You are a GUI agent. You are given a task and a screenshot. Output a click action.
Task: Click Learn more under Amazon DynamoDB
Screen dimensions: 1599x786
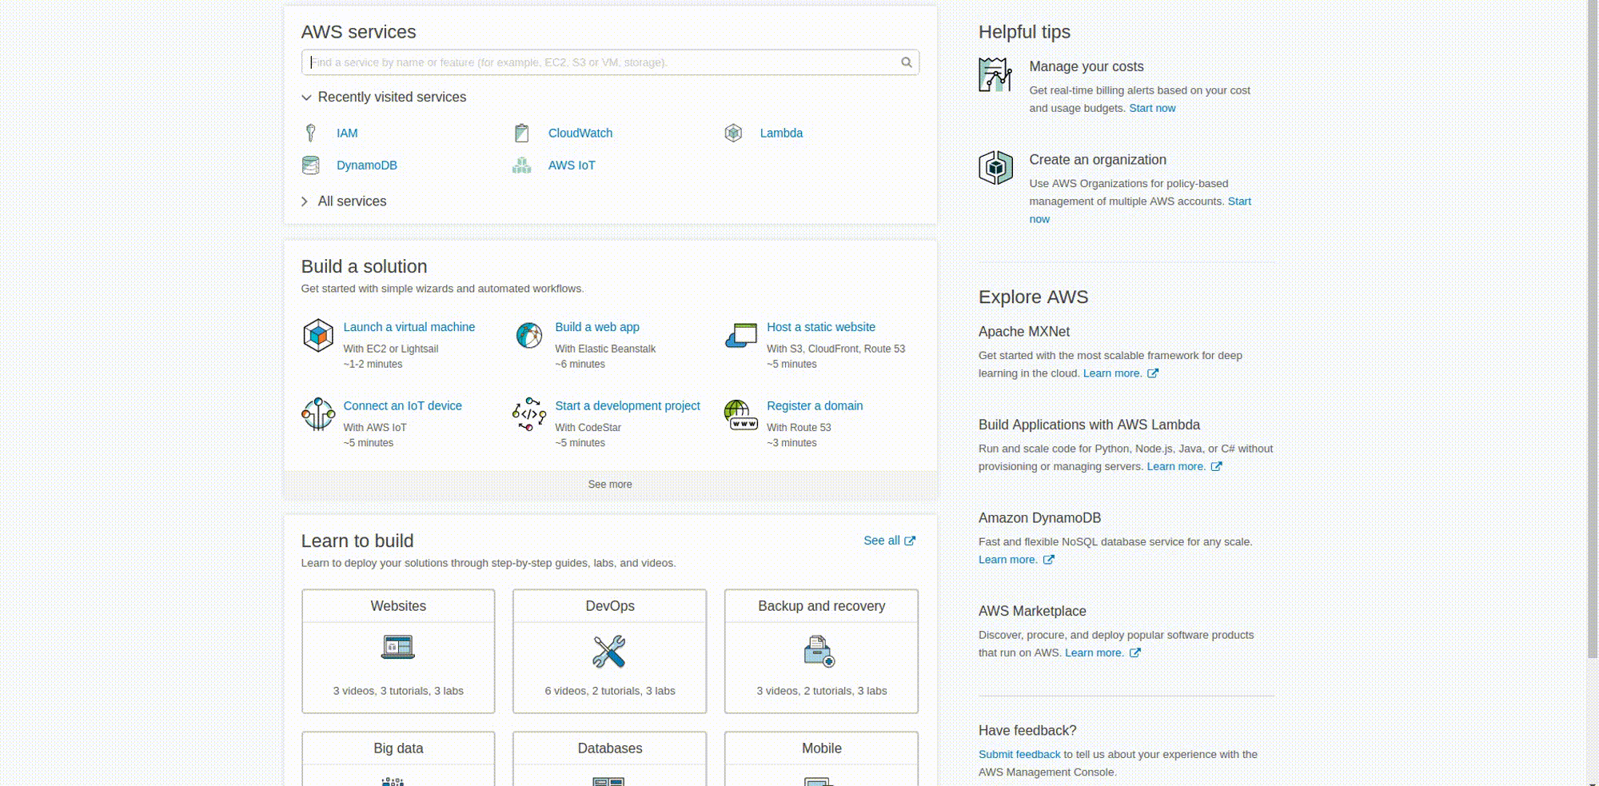coord(1008,560)
